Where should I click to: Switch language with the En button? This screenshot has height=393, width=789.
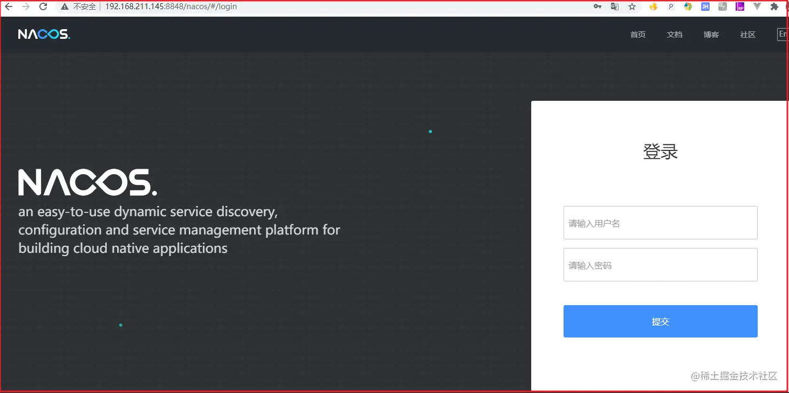(783, 34)
